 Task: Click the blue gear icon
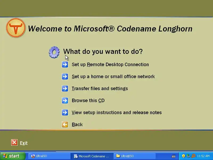coord(54,52)
